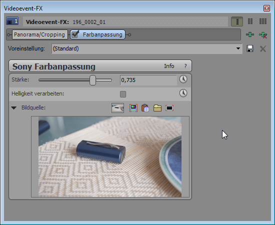Toggle animation clock for Helligkeit verarbeiten

click(x=183, y=93)
